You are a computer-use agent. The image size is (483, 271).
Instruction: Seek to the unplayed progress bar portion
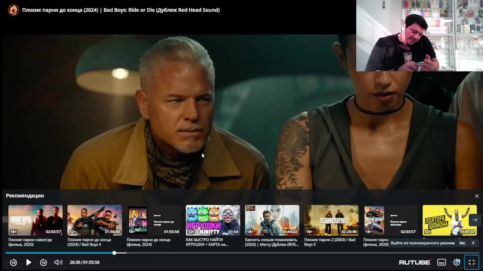click(x=297, y=253)
